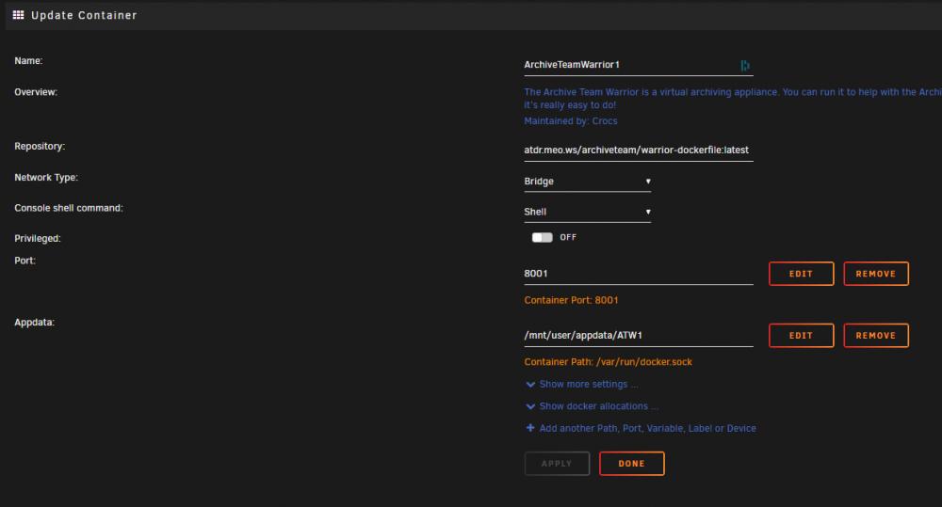
Task: Open the Console shell command dropdown showing Shell
Action: tap(588, 212)
